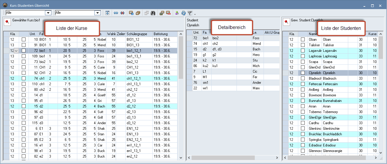This screenshot has height=164, width=387.
Task: Click the red crossed-arrows toolbar icon
Action: [x=122, y=13]
